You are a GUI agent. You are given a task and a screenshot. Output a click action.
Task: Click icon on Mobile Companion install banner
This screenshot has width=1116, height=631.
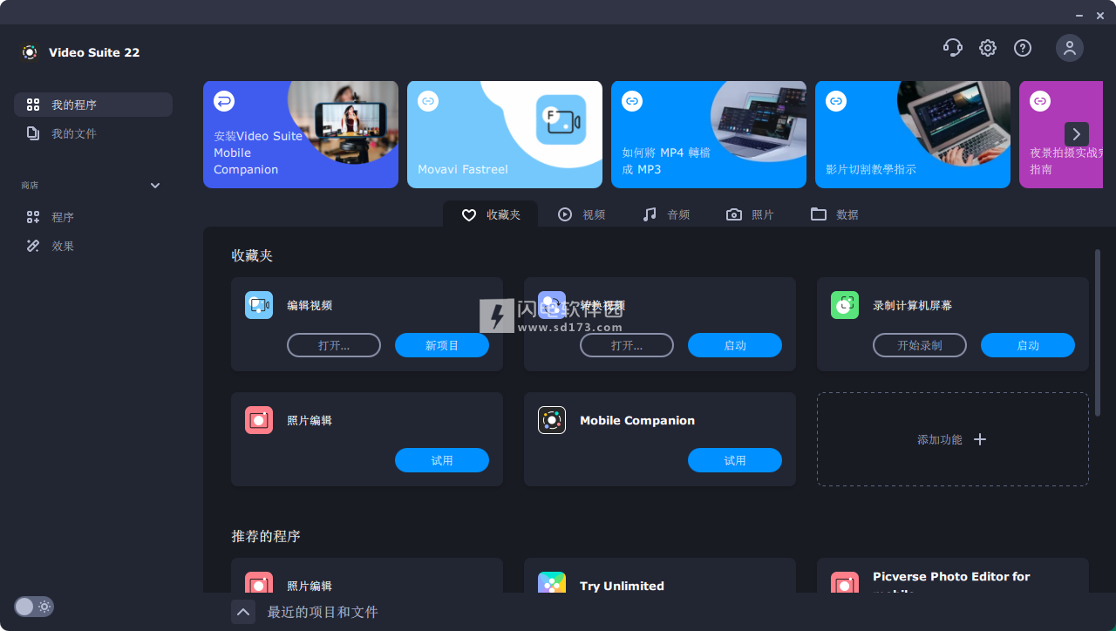(224, 101)
